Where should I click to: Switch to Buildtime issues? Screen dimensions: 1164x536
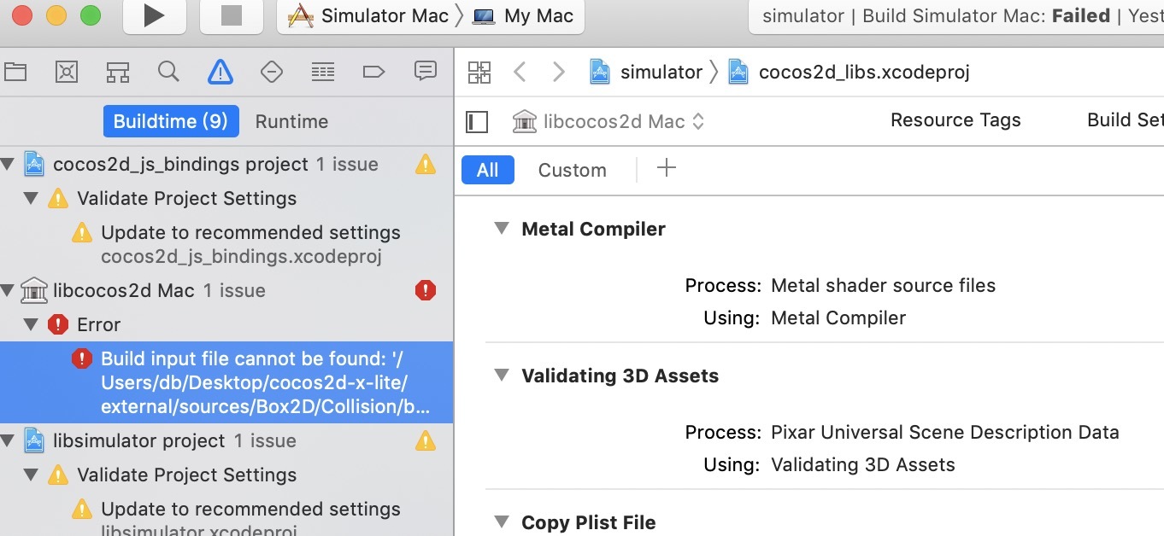pos(171,121)
